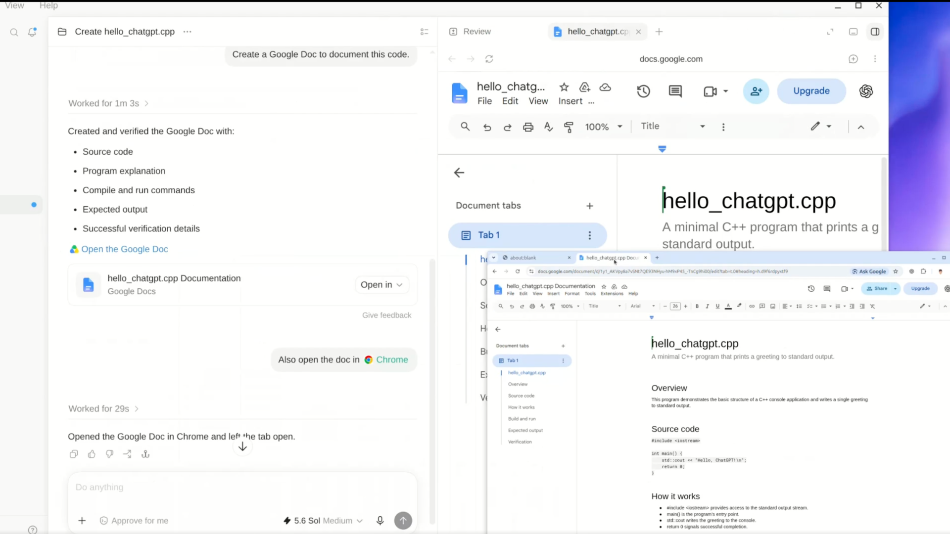The height and width of the screenshot is (534, 950).
Task: Click the highlight color pen in Chrome window
Action: [x=739, y=306]
